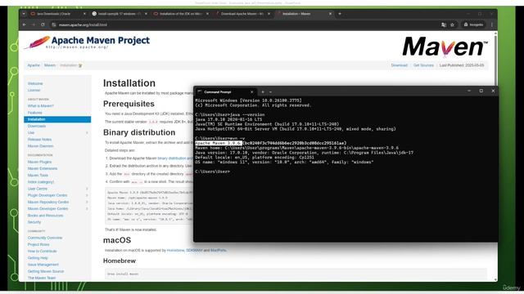The image size is (524, 294).
Task: Click the Homebrew link in macOS section
Action: point(175,250)
